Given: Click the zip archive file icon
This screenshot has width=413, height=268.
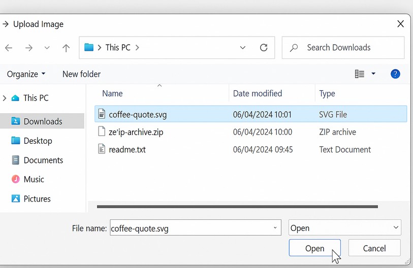Looking at the screenshot, I should (102, 131).
